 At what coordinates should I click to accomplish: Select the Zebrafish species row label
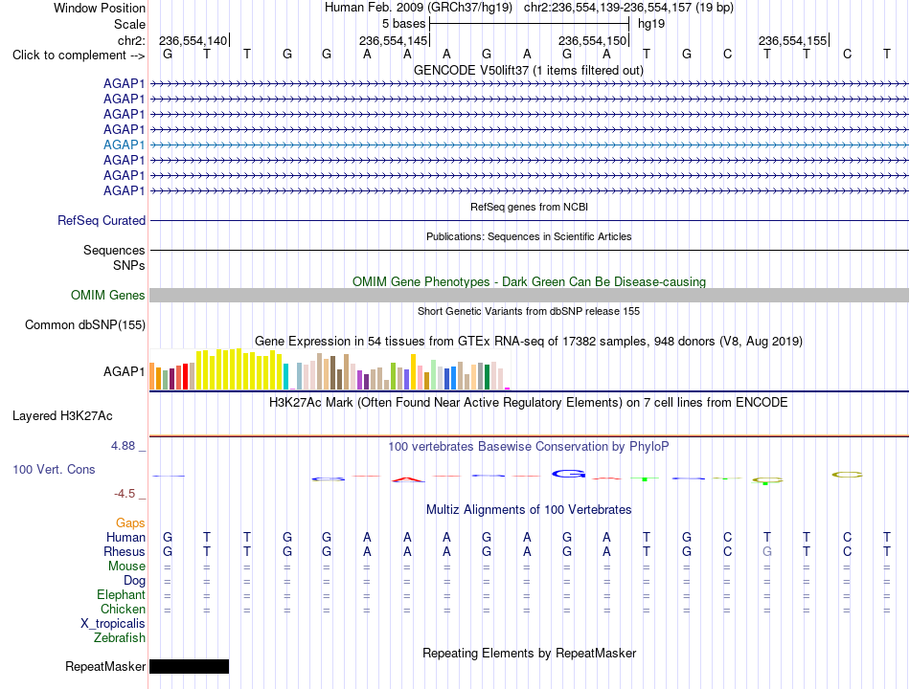pos(120,638)
